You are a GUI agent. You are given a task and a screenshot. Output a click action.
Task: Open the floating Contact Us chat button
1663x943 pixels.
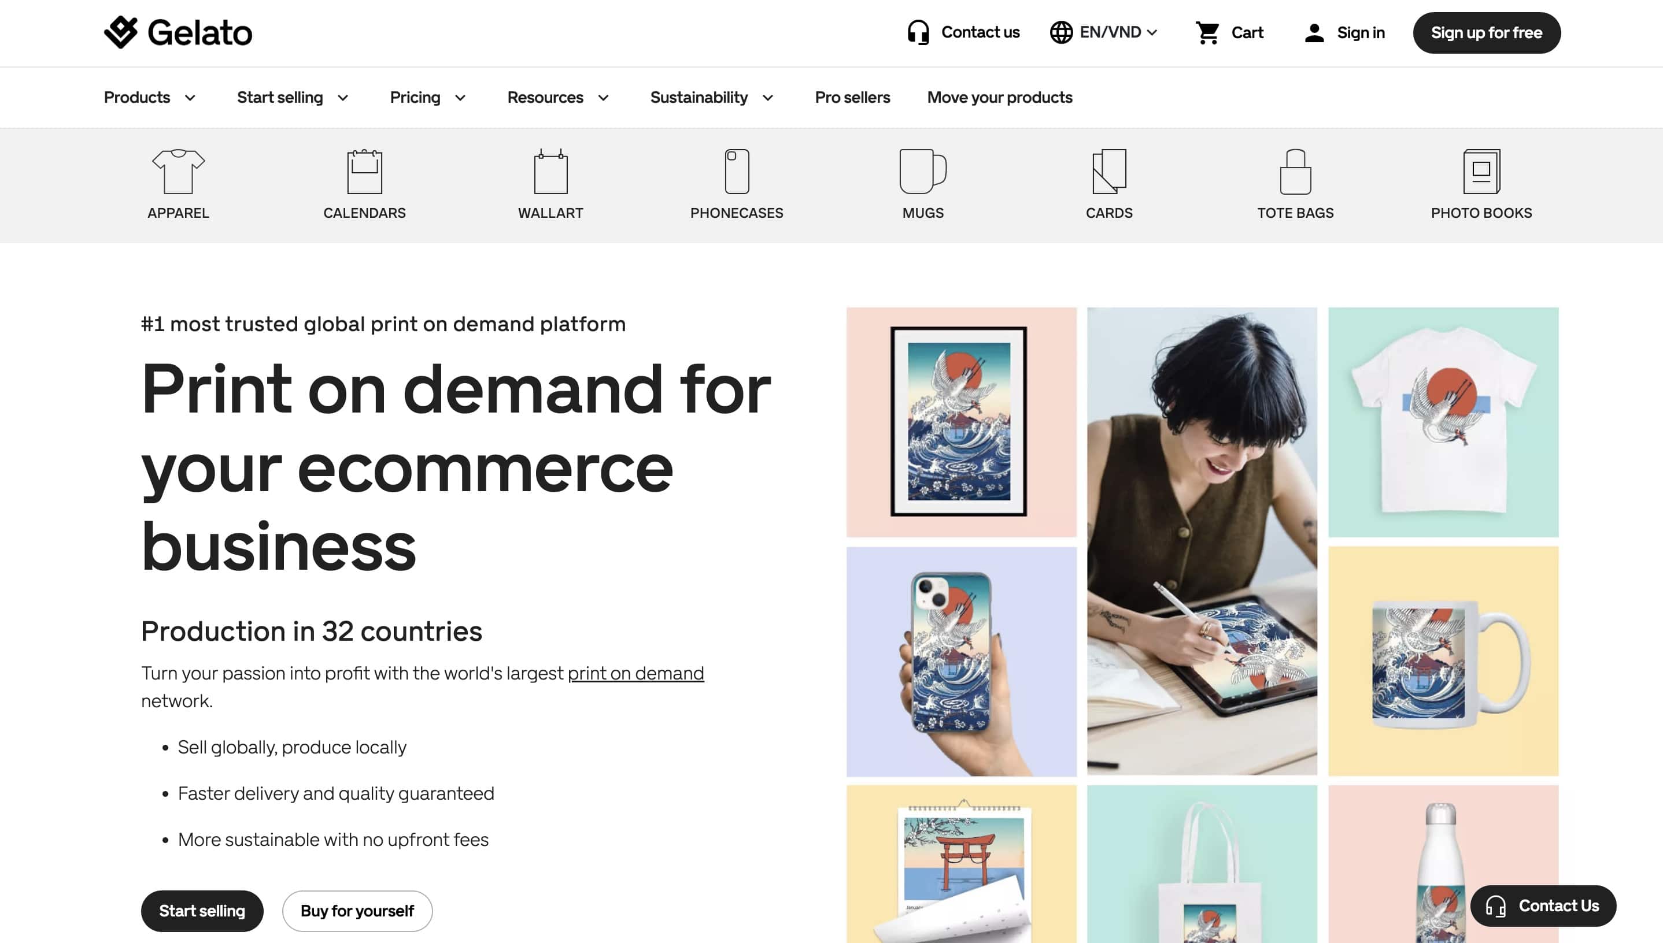point(1543,905)
